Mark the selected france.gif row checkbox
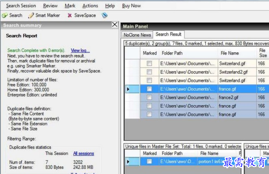The image size is (269, 174). point(149,89)
